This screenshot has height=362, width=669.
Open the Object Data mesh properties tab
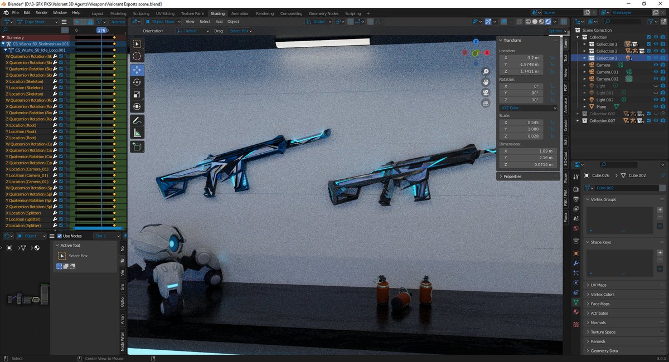[576, 302]
